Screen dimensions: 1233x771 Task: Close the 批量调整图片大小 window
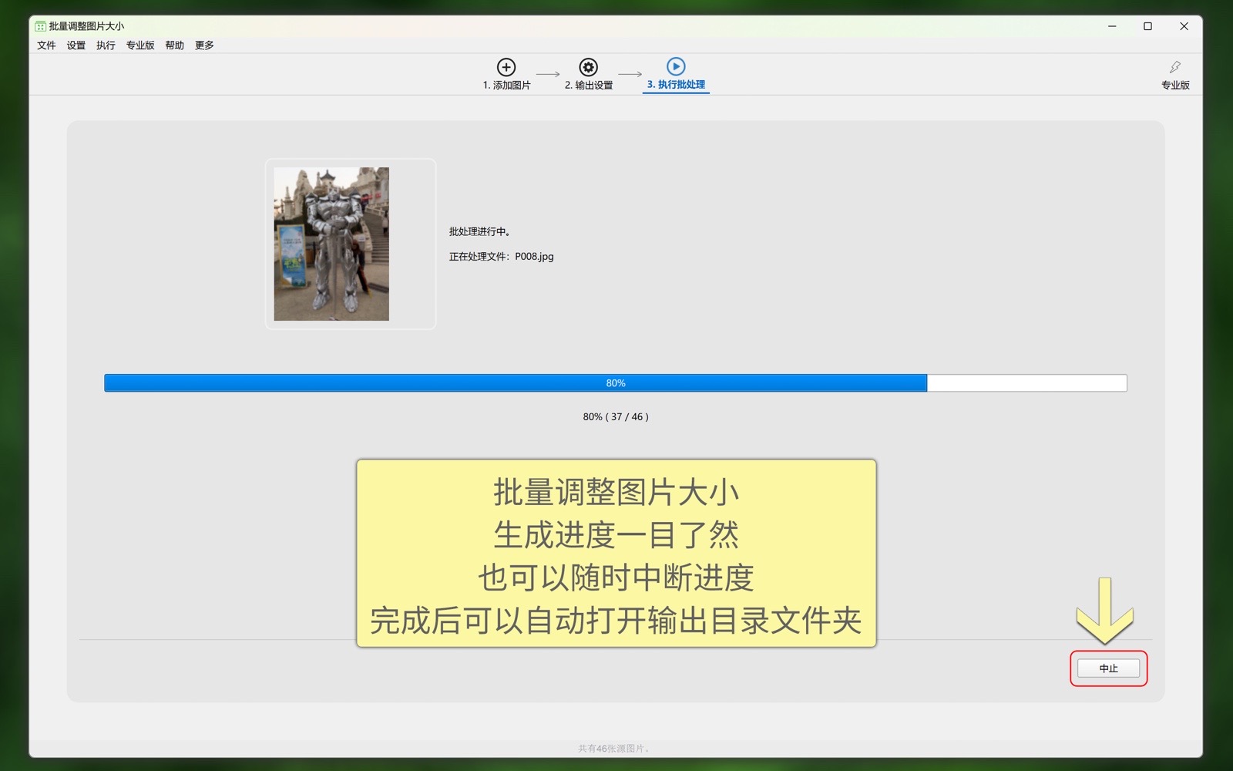pyautogui.click(x=1184, y=26)
